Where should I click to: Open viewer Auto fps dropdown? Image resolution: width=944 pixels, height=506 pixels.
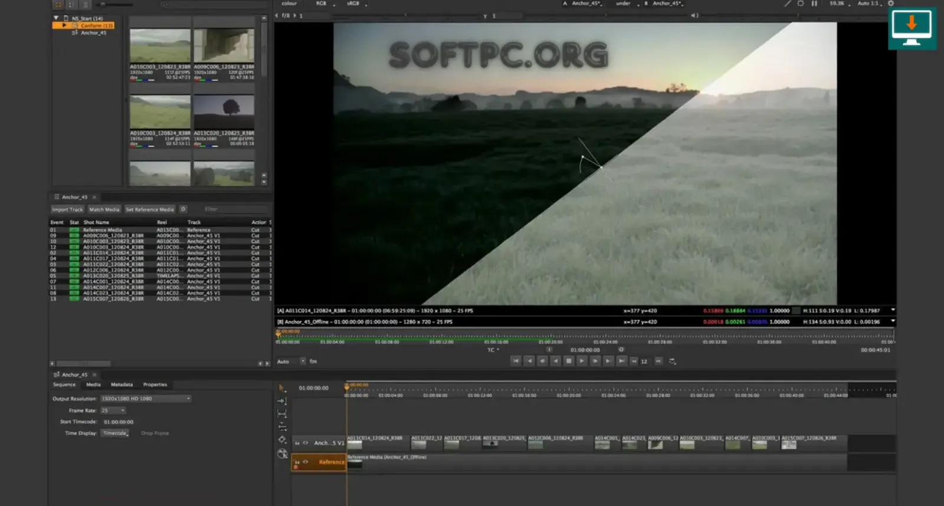291,362
